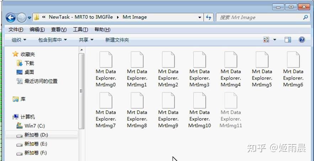The image size is (314, 161).
Task: Open the Mrt Data Explorer.MrtImg0 file
Action: (106, 69)
